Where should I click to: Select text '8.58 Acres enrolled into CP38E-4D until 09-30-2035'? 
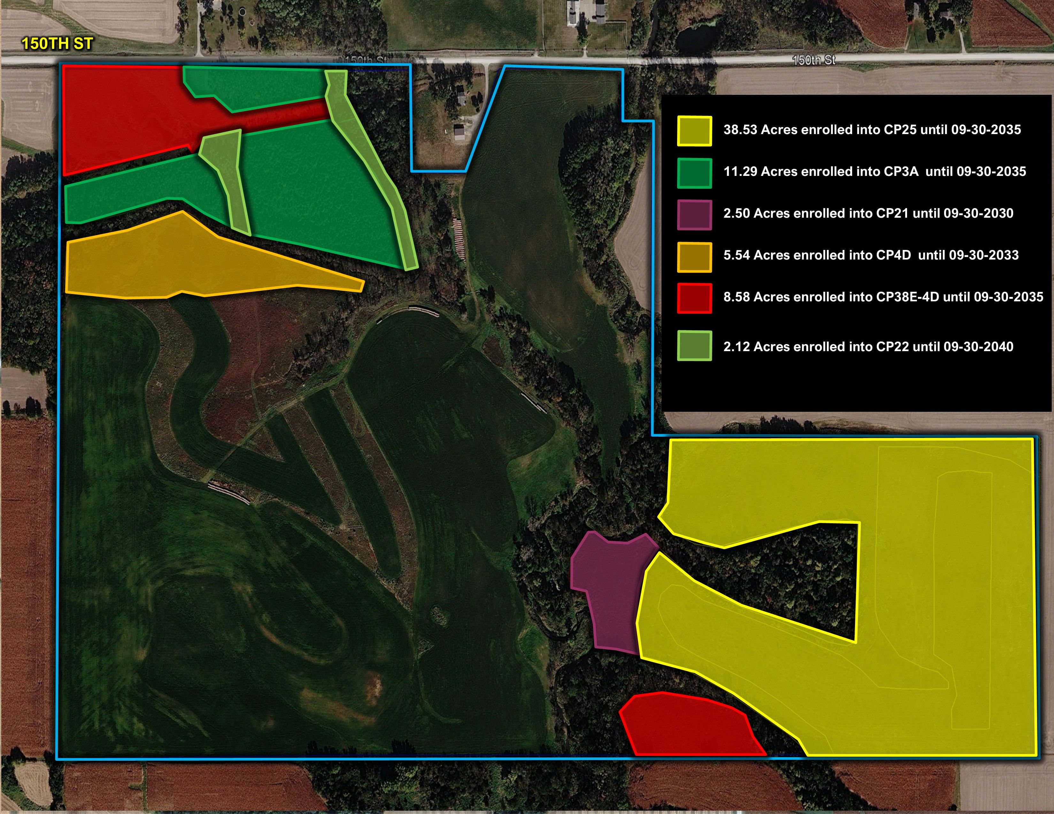[883, 297]
